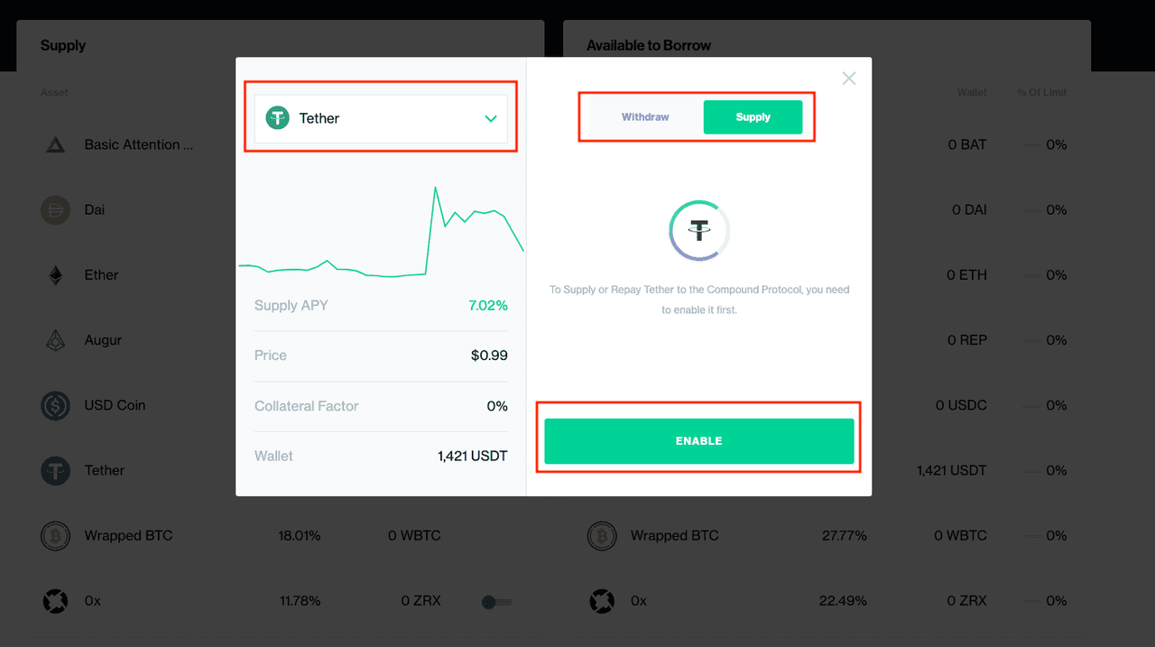Open the Tether asset dropdown
The image size is (1155, 647).
(x=380, y=118)
